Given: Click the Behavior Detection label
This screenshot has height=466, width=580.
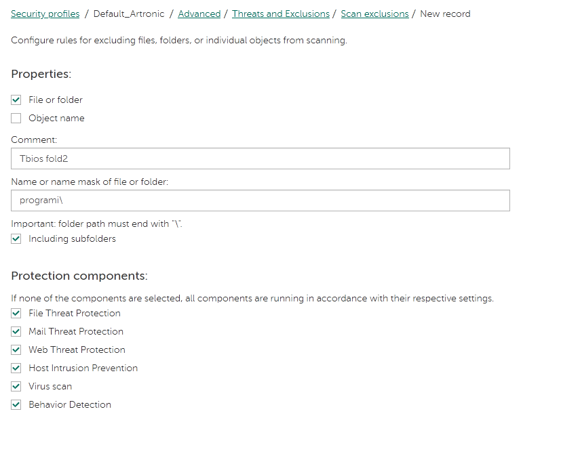Looking at the screenshot, I should (70, 405).
